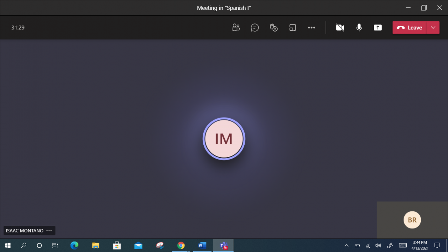This screenshot has height=252, width=448.
Task: Show the meeting participants panel
Action: coord(236,28)
